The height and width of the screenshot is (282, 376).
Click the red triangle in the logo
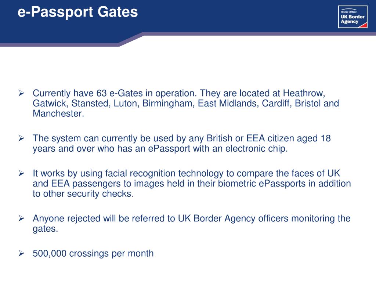[x=363, y=25]
